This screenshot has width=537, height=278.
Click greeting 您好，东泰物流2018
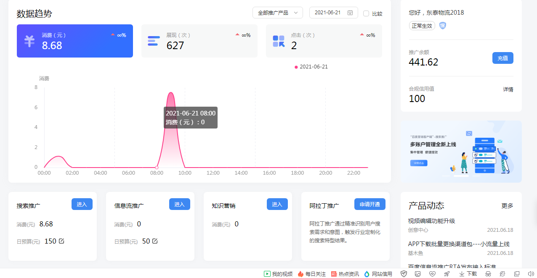pos(436,13)
